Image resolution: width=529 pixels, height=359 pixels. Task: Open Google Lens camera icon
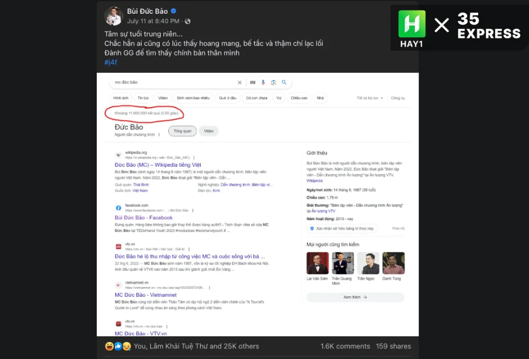click(x=273, y=82)
